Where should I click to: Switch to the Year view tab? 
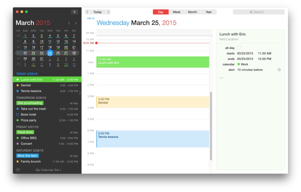tap(209, 12)
